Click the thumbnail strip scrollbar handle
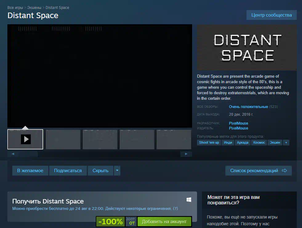The image size is (302, 228). [28, 154]
